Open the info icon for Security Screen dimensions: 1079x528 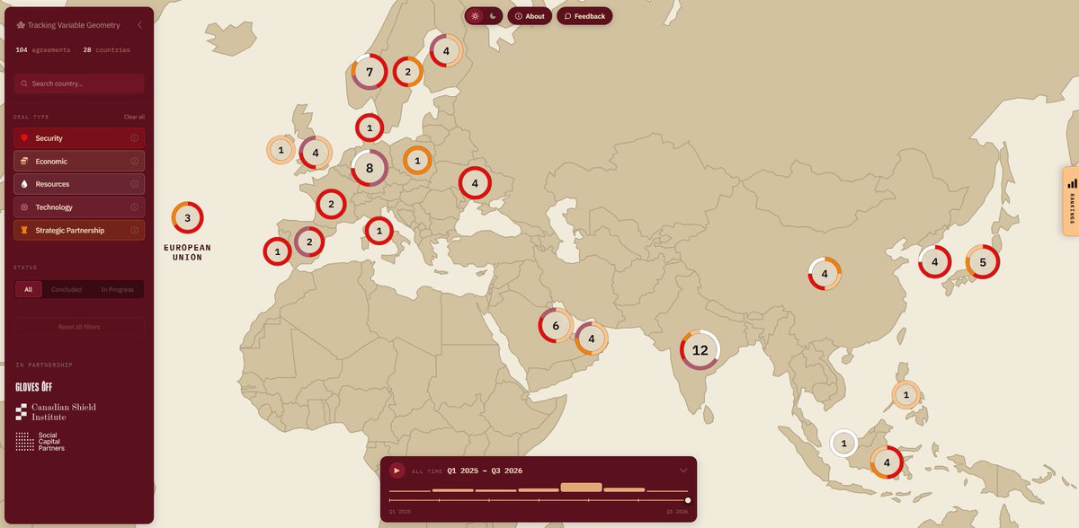pos(134,138)
